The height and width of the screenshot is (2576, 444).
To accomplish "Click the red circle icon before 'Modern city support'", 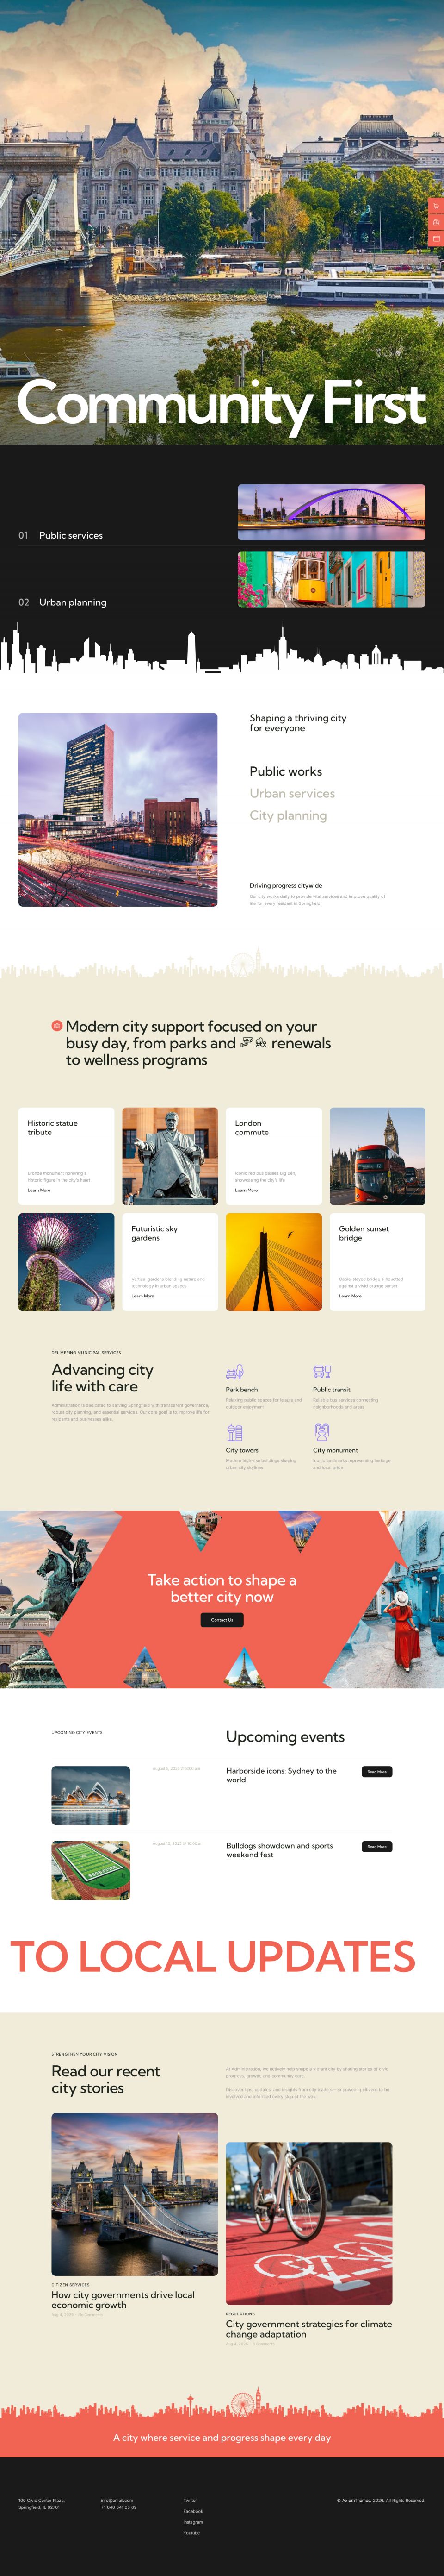I will (57, 1026).
